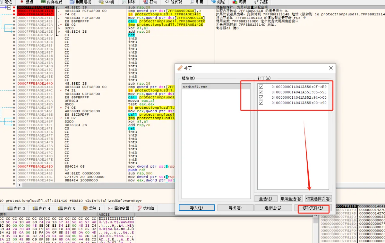Close the 补丁 patch dialog

[331, 68]
